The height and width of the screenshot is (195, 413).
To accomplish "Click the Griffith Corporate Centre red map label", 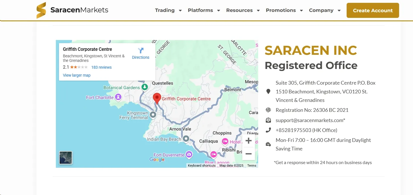I will [186, 99].
